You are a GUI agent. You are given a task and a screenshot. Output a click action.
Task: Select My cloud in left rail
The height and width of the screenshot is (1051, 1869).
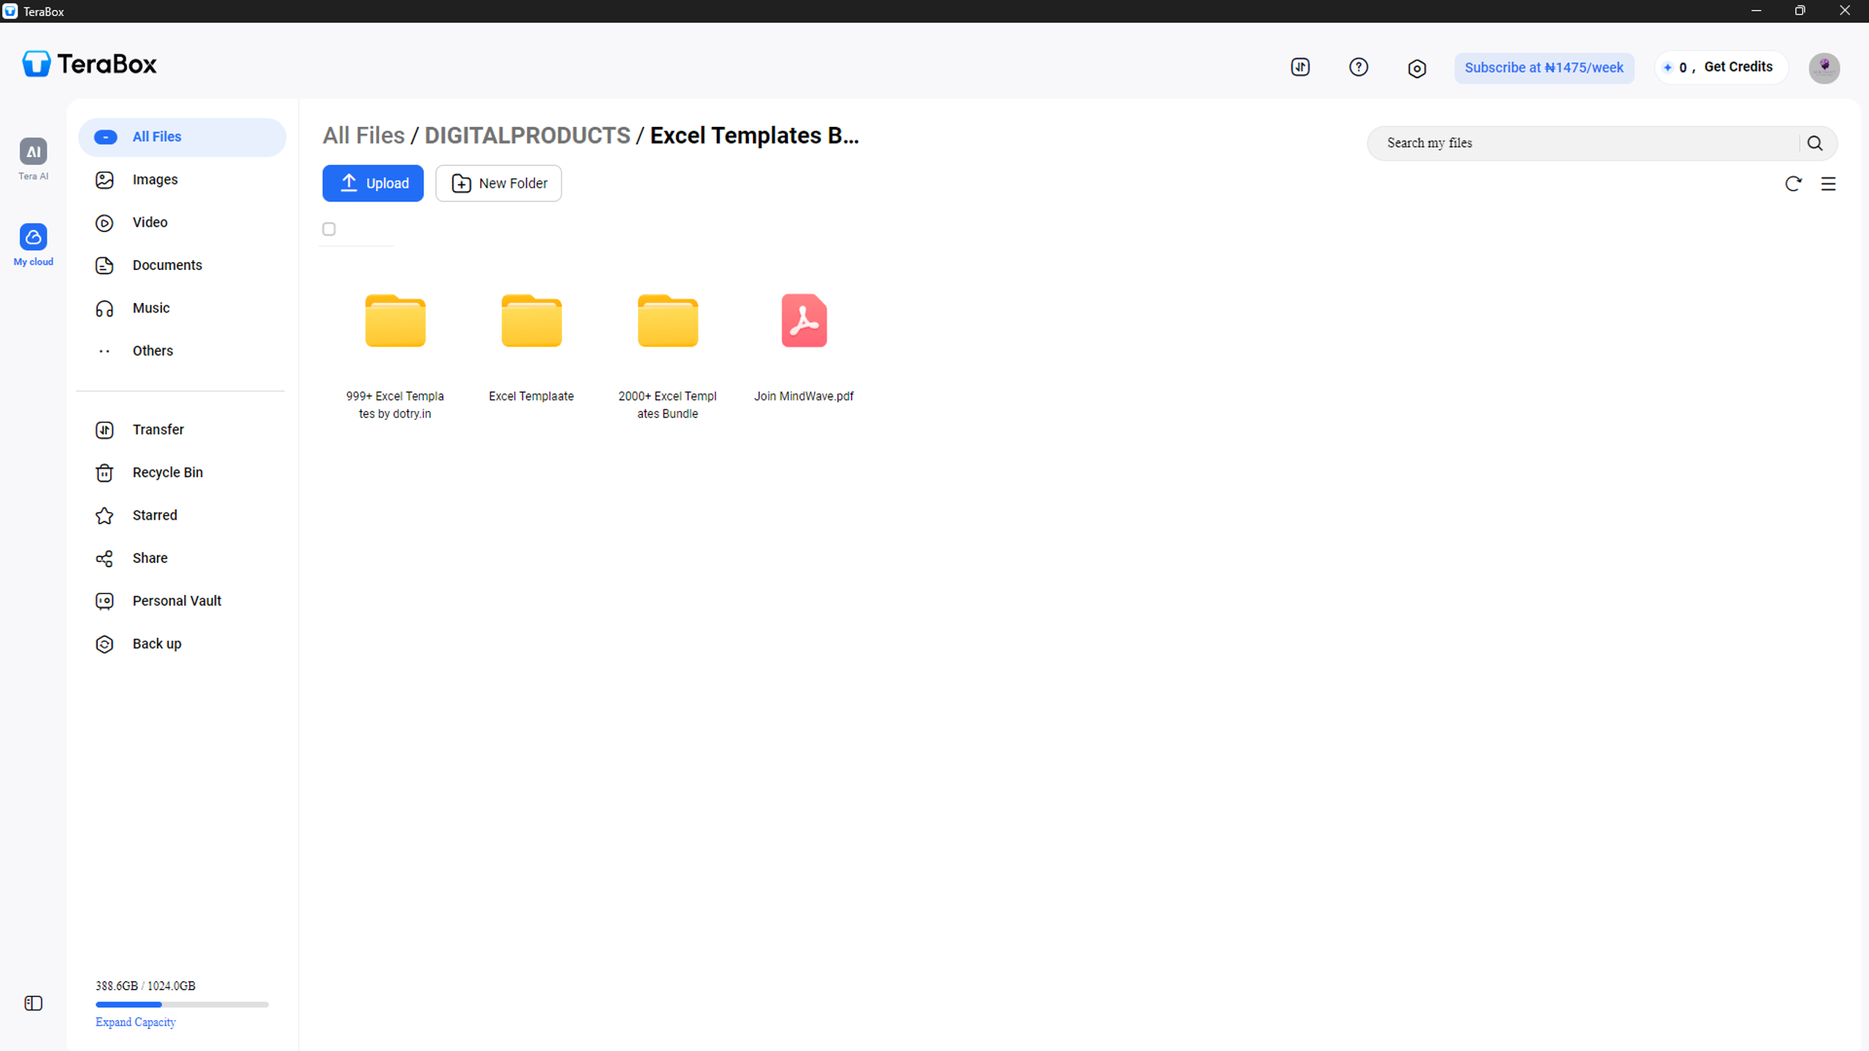click(x=34, y=245)
